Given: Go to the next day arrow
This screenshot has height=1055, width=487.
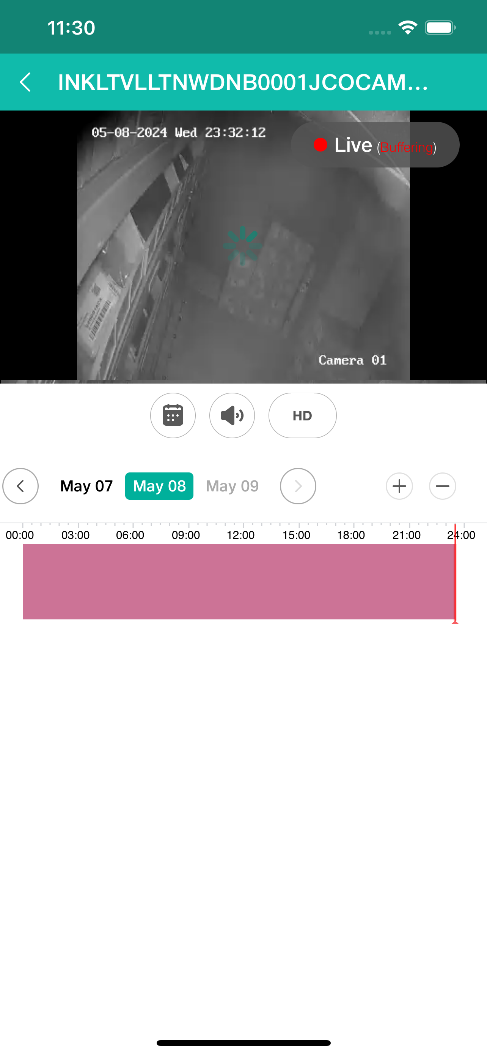Looking at the screenshot, I should tap(298, 486).
